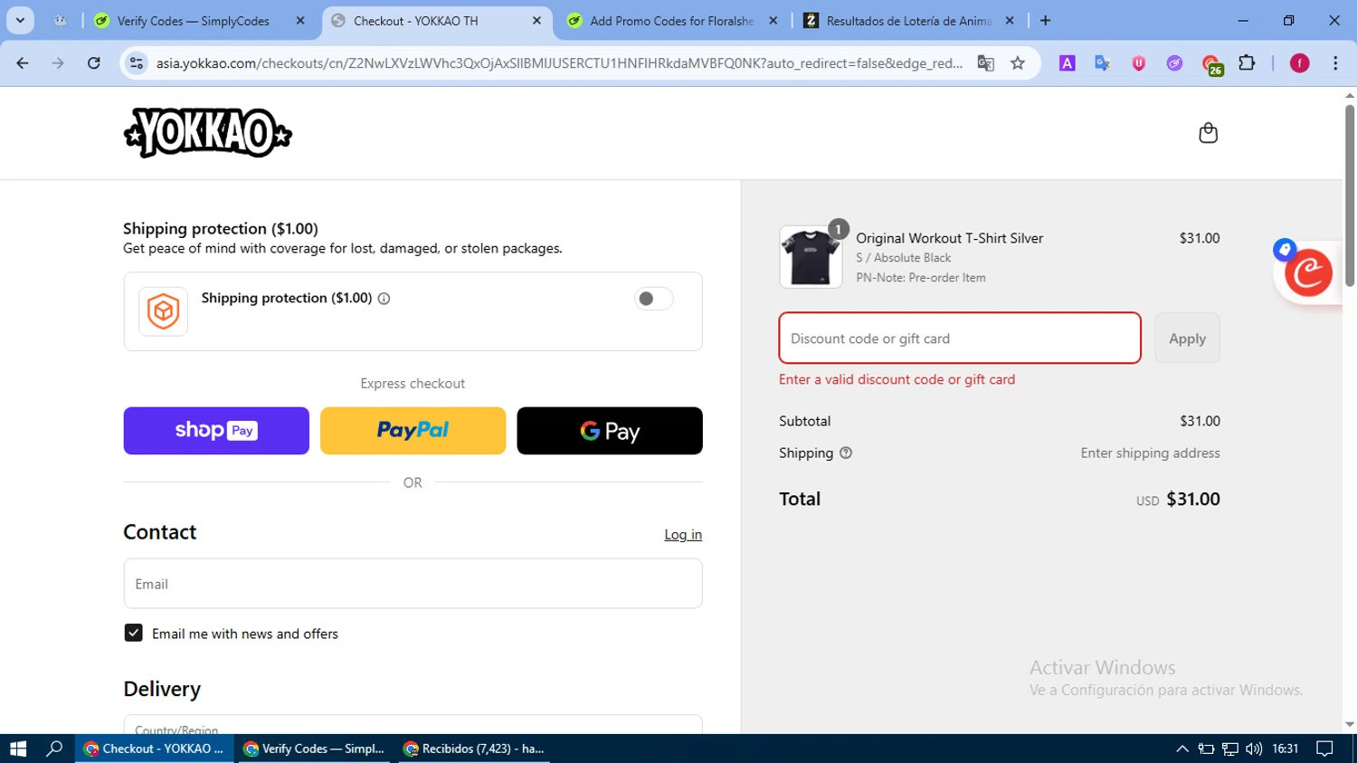Open the shopping bag cart icon
Image resolution: width=1357 pixels, height=763 pixels.
[1208, 133]
